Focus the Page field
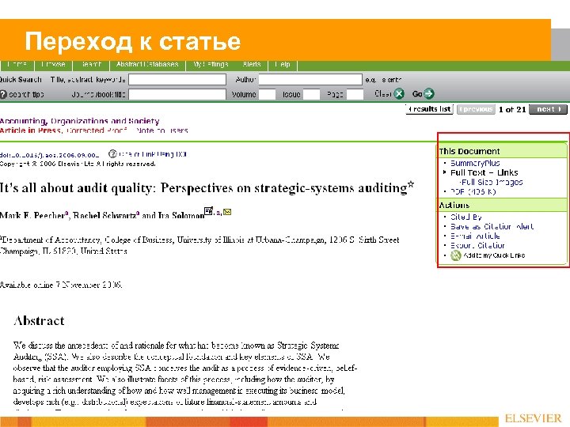The image size is (570, 427). tap(355, 94)
